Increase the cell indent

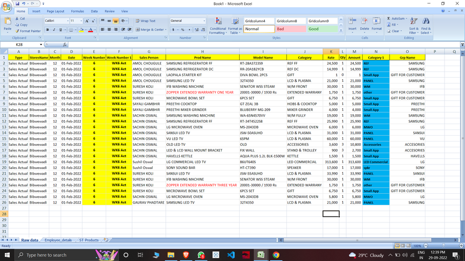coord(129,30)
